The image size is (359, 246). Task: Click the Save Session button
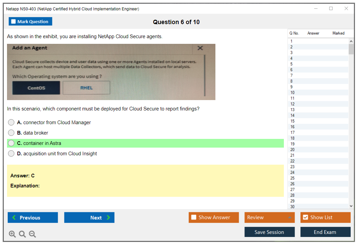point(269,232)
